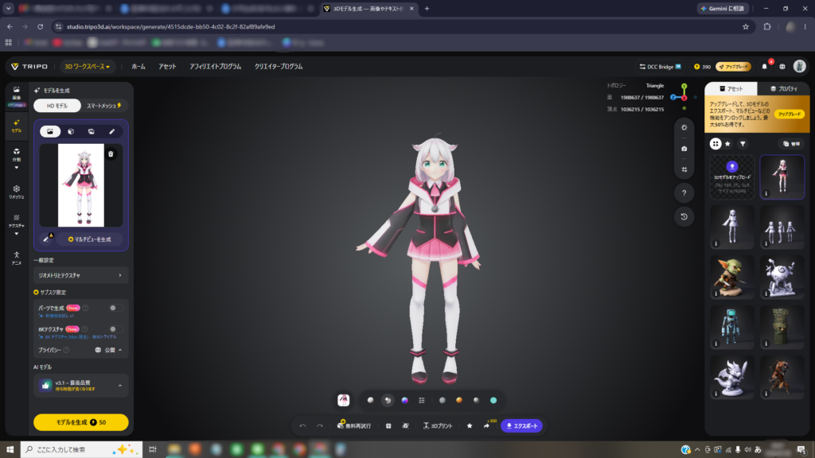Open the v3.1 AI model selector
This screenshot has width=815, height=458.
click(80, 386)
